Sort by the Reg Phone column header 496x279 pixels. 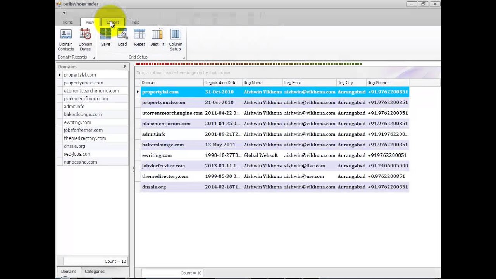point(387,83)
